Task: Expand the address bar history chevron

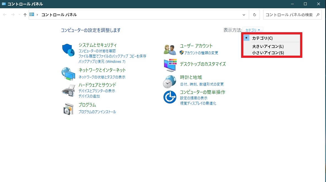Action: pos(244,15)
